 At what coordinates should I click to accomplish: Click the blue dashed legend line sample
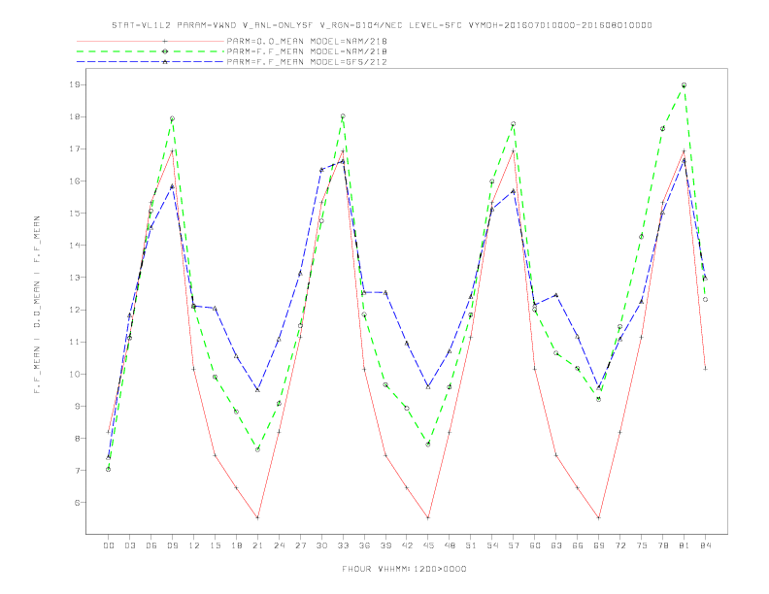coord(150,62)
